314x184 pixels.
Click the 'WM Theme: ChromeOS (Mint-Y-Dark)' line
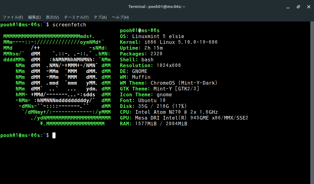169,83
